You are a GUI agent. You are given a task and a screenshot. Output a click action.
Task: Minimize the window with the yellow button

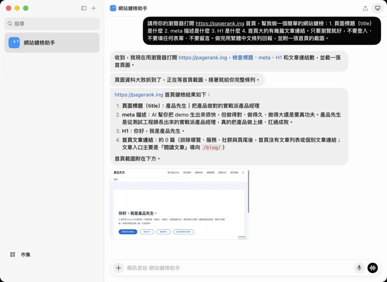[17, 8]
